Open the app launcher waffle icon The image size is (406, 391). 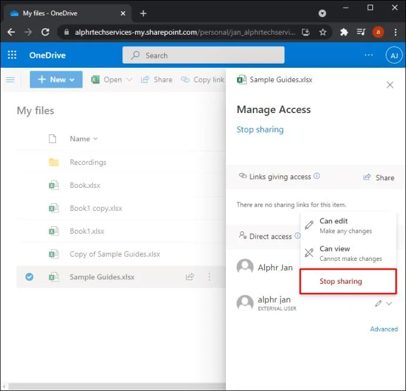click(12, 55)
